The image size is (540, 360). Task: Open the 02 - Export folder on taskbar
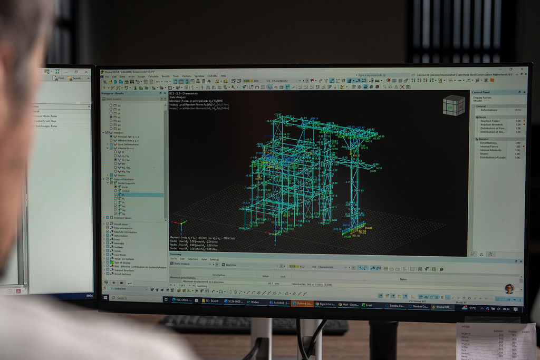(211, 301)
